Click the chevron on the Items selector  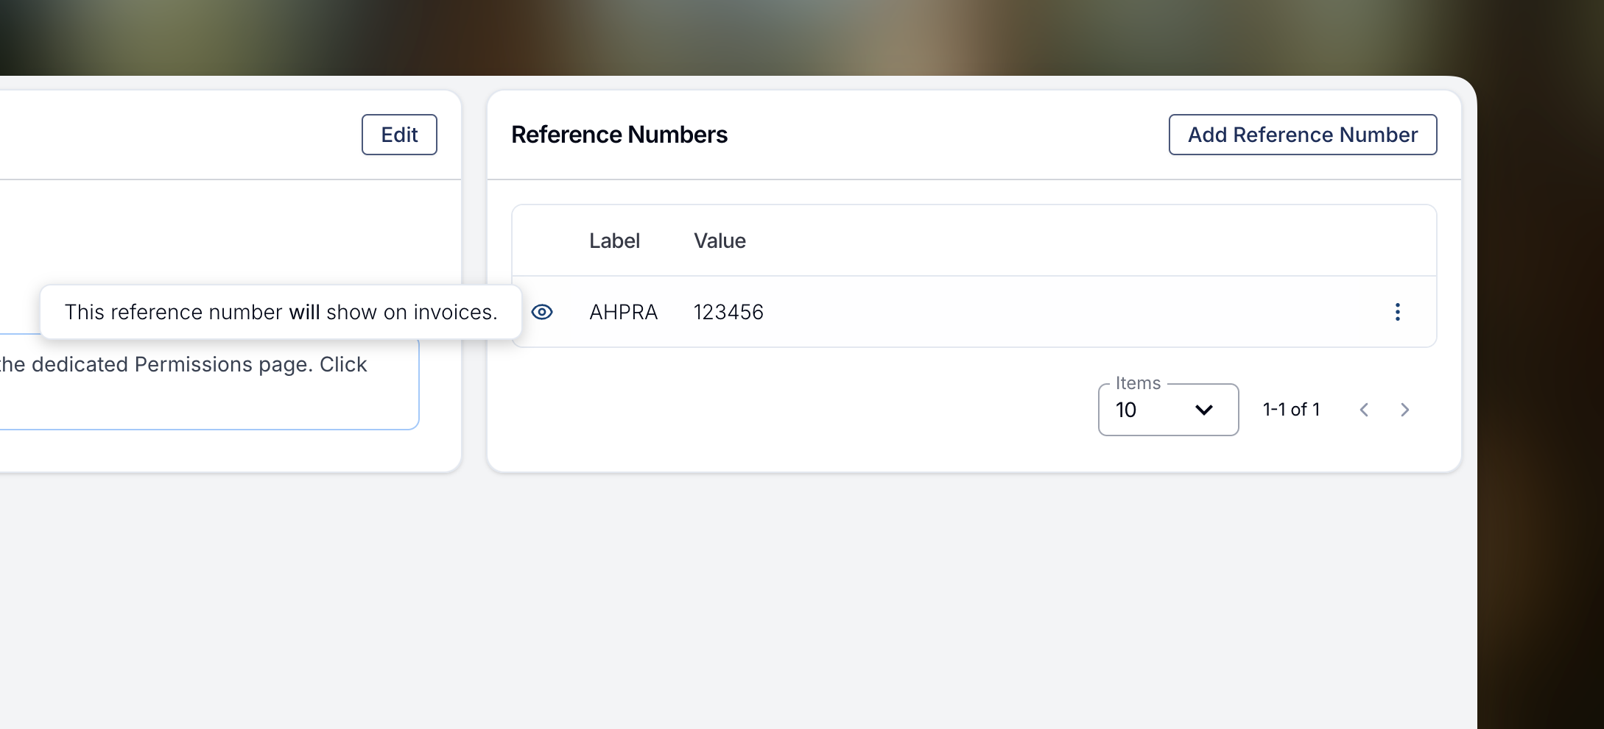click(x=1204, y=410)
